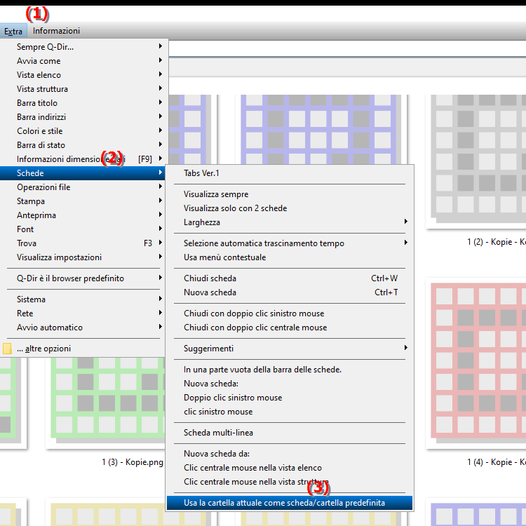Screen dimensions: 526x526
Task: Toggle clic sinistro mouse option
Action: (290, 412)
